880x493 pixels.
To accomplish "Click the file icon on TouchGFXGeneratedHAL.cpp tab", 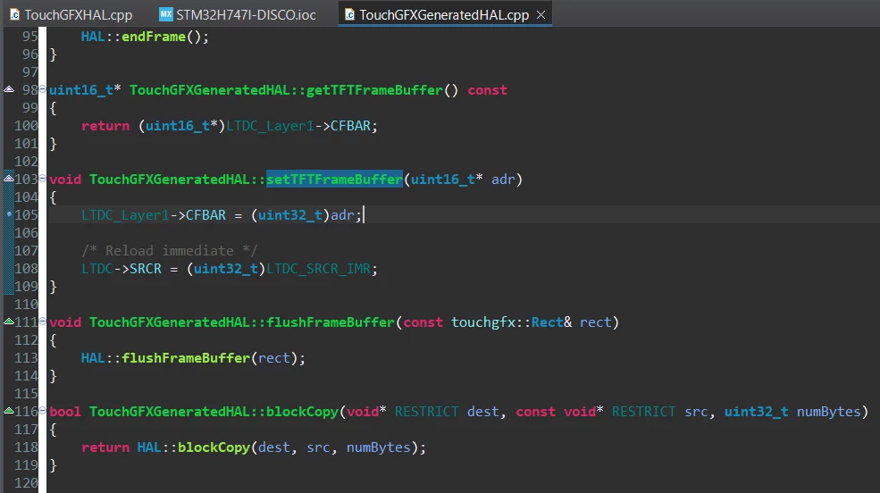I will coord(349,14).
